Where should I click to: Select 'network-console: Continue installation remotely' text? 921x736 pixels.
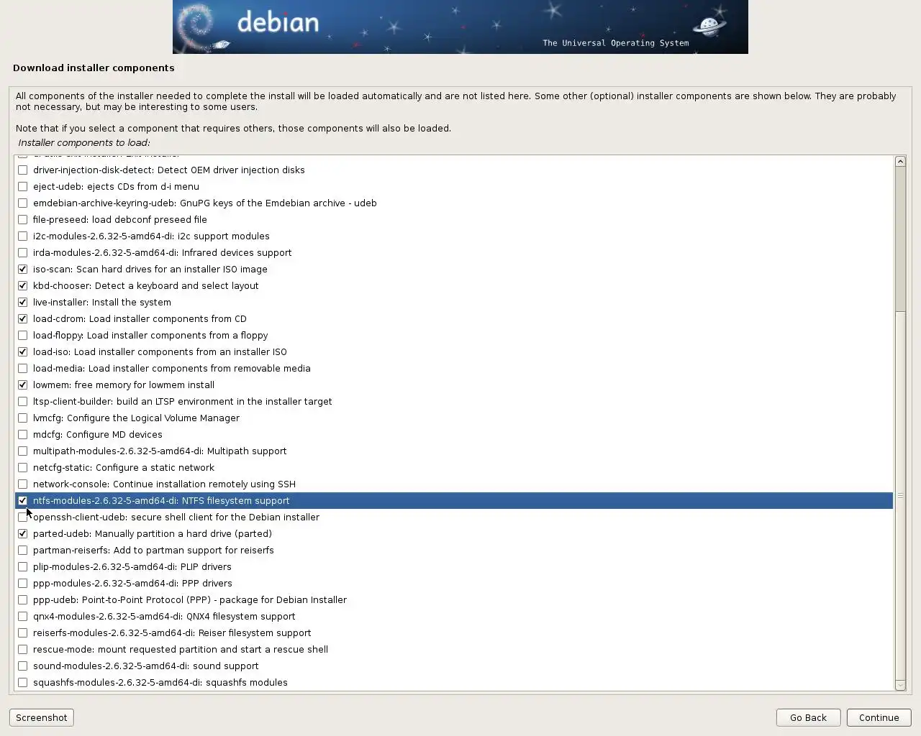165,484
